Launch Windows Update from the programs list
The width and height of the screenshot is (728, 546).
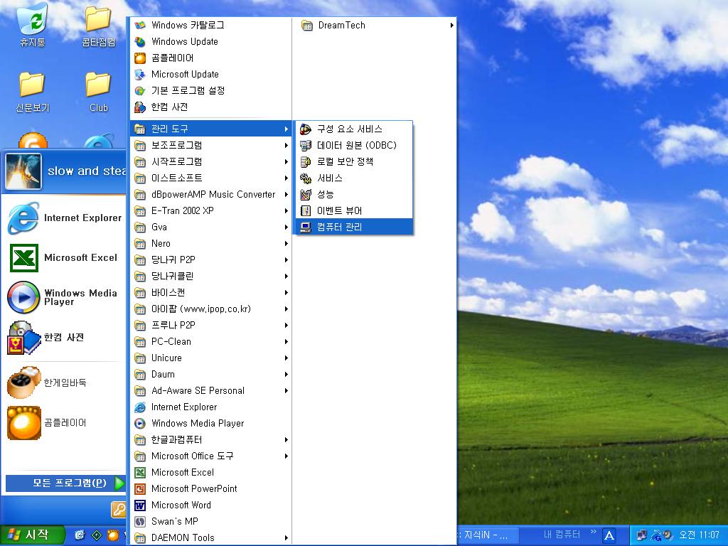pos(211,41)
